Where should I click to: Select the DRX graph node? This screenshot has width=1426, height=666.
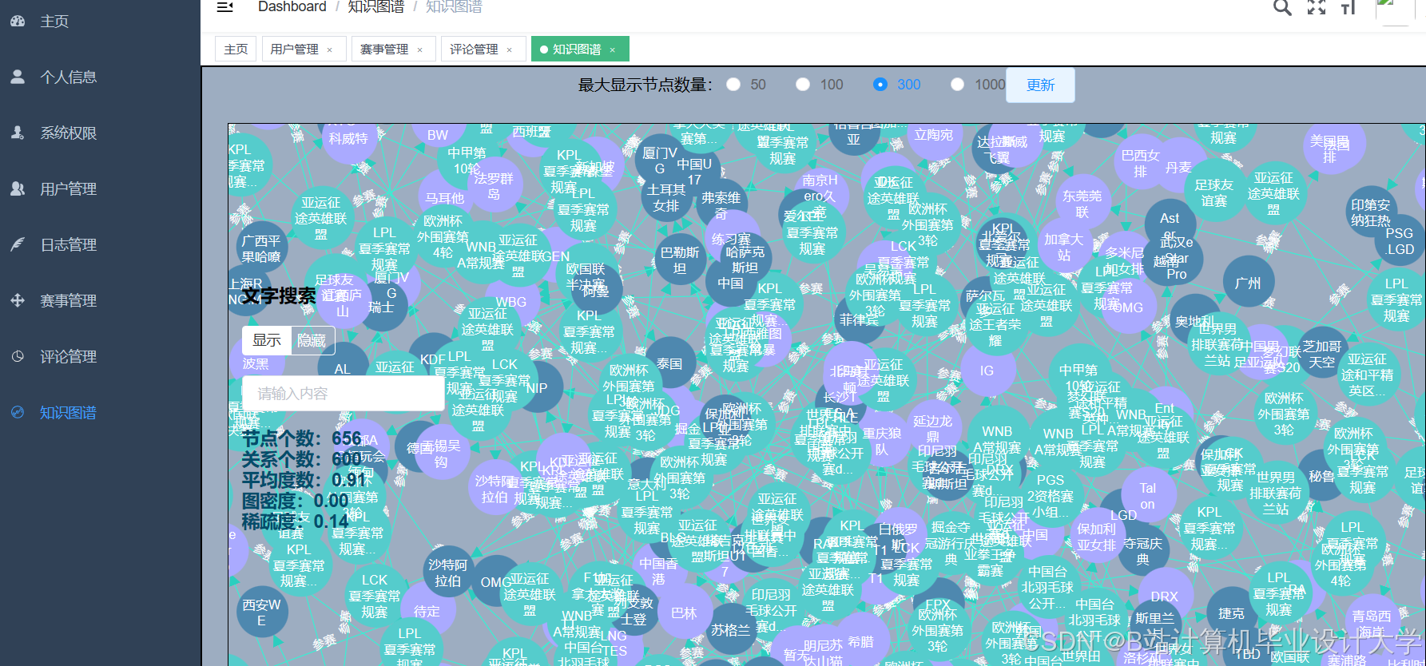pos(1164,596)
